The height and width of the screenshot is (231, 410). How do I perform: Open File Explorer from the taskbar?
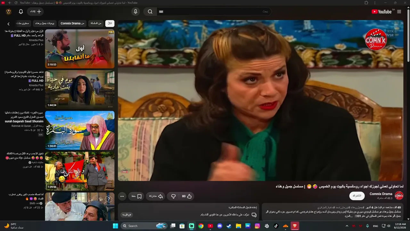coord(238,226)
